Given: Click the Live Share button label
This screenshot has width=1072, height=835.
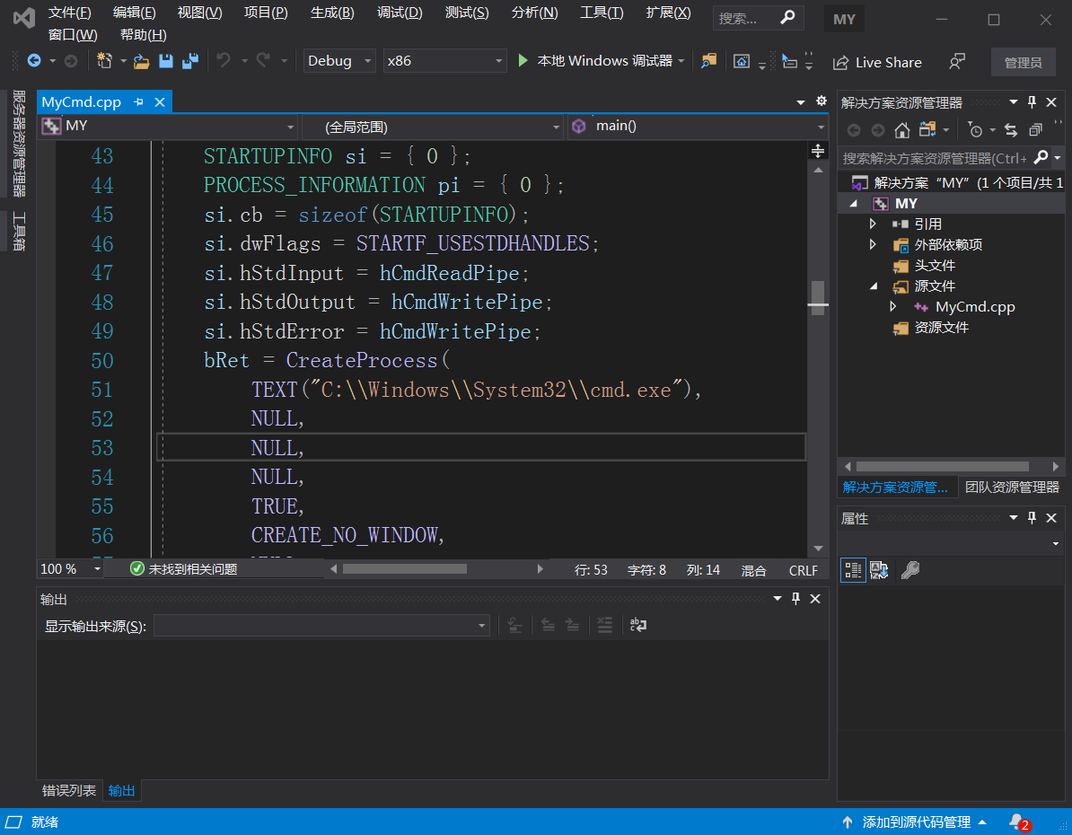Looking at the screenshot, I should click(888, 62).
